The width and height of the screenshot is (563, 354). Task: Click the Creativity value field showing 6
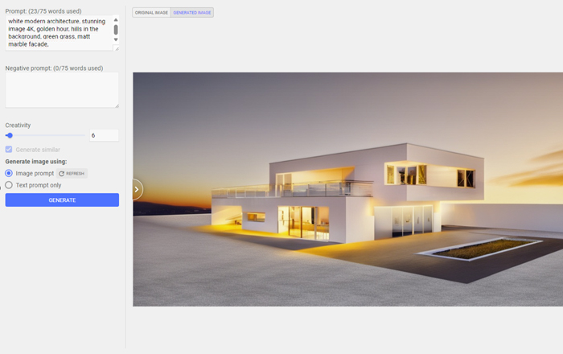(x=104, y=136)
